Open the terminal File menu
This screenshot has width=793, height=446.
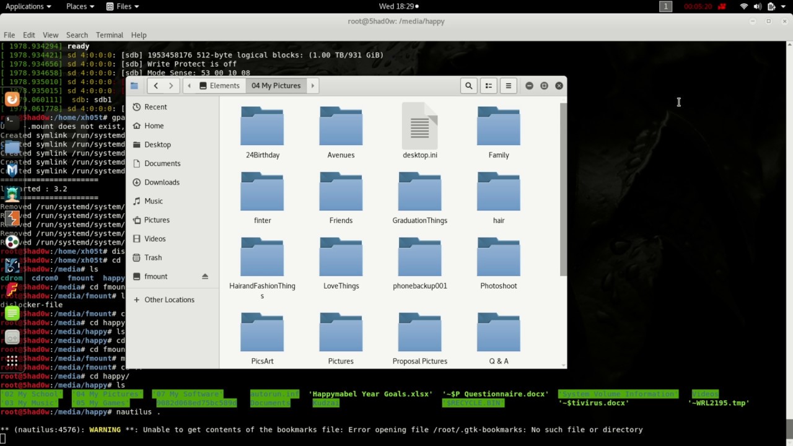[9, 35]
